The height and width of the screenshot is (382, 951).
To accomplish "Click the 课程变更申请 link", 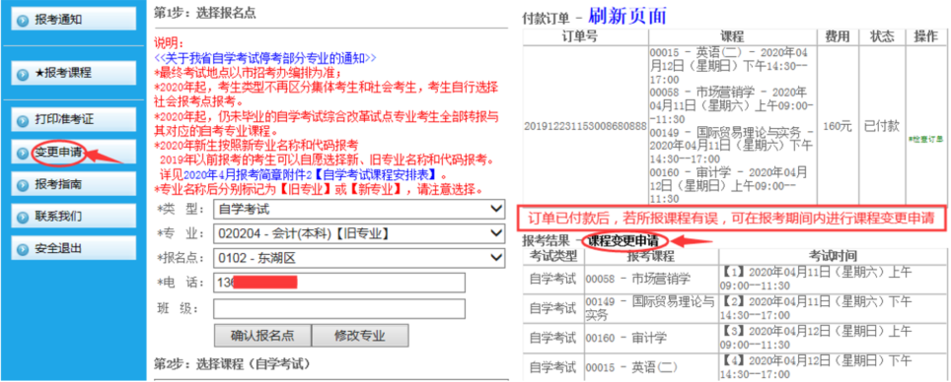I will coord(624,241).
